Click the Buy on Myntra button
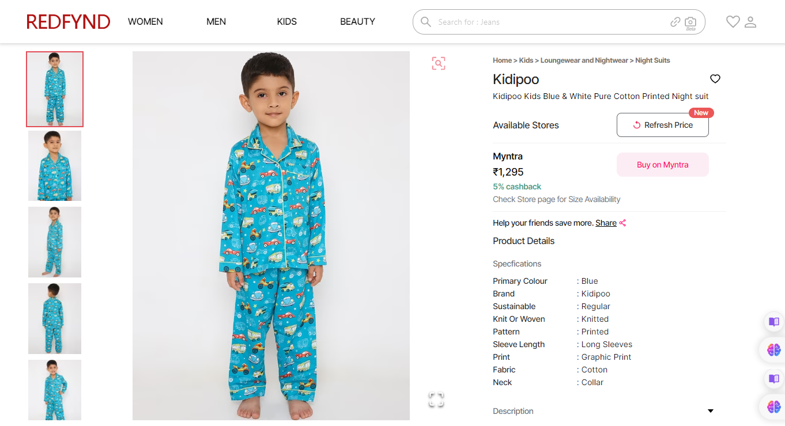 click(x=662, y=165)
